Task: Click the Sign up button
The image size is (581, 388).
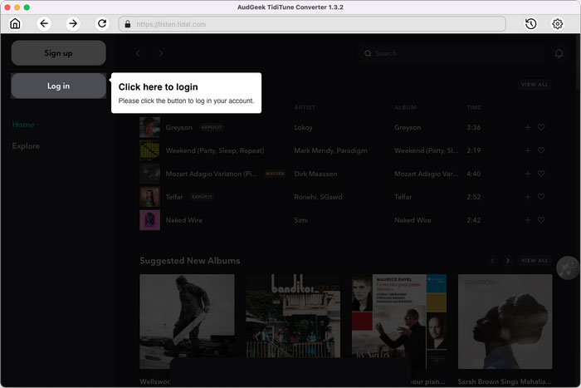Action: (59, 53)
